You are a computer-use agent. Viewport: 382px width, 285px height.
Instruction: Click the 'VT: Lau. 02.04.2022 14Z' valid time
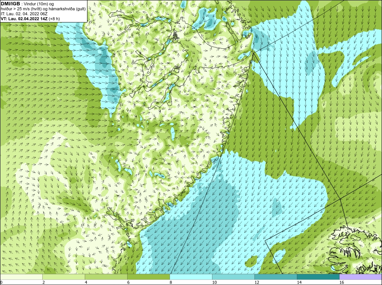pyautogui.click(x=24, y=19)
